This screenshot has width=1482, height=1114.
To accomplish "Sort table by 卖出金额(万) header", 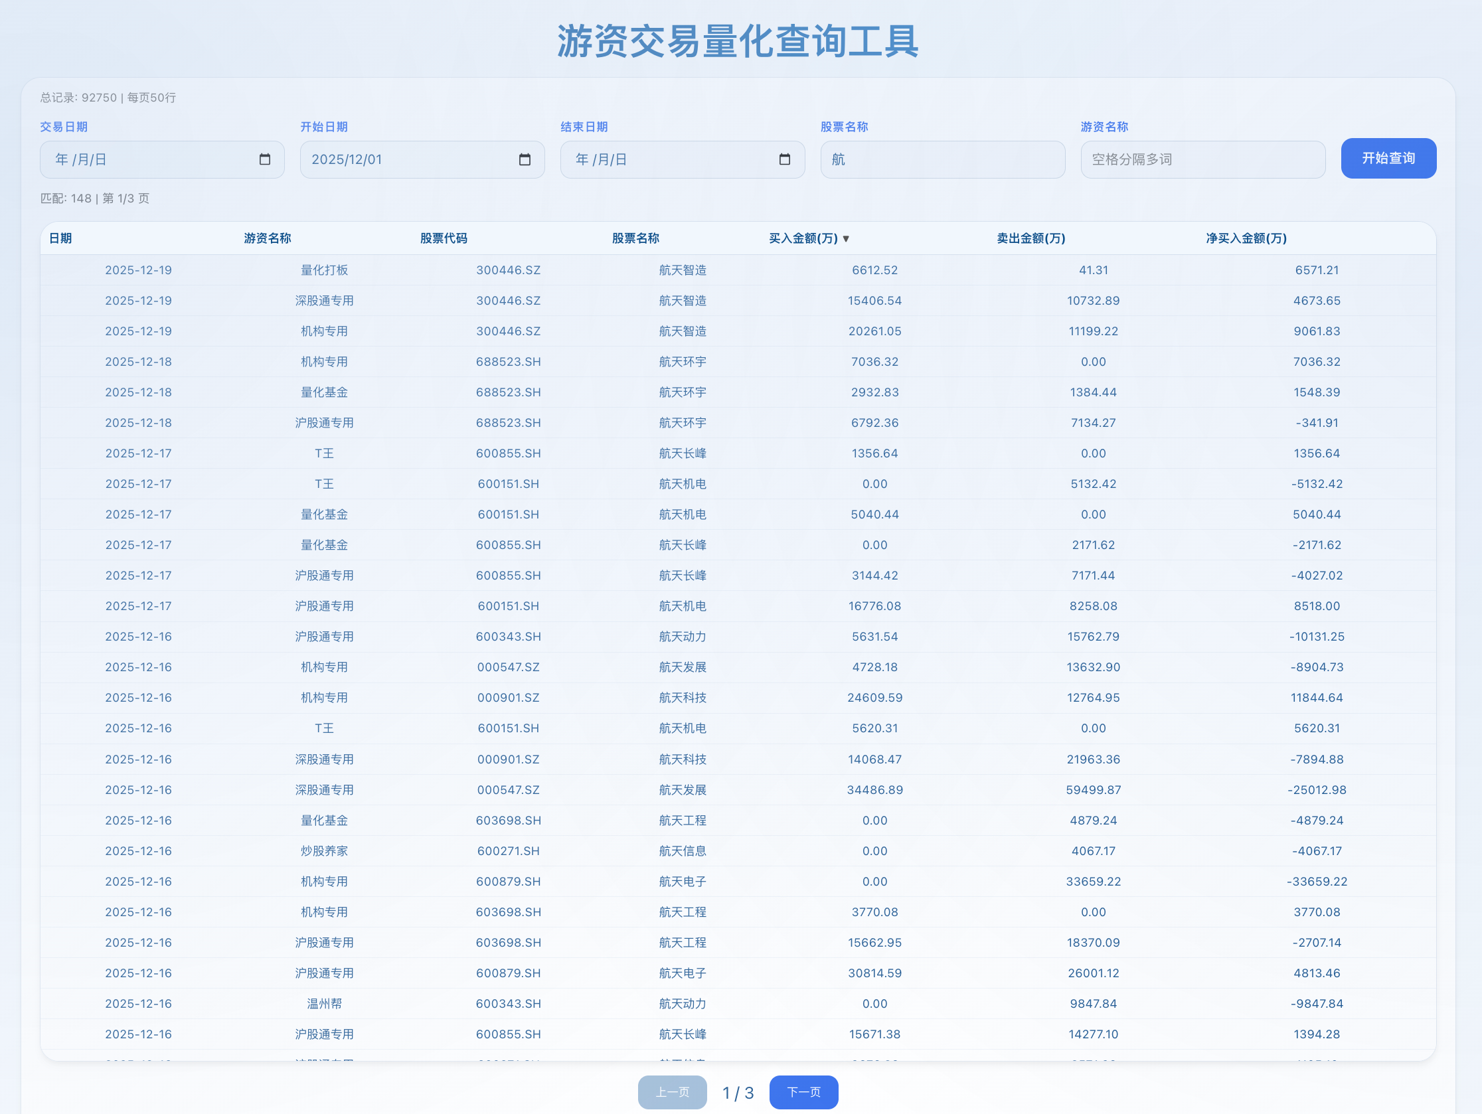I will coord(1030,238).
